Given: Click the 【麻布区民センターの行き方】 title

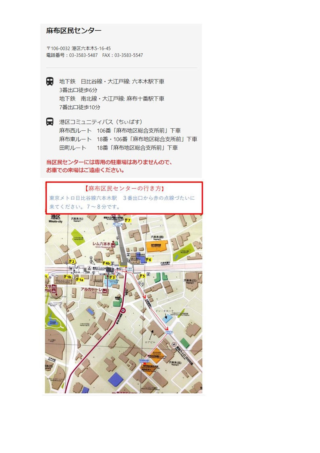Looking at the screenshot, I should click(x=125, y=188).
